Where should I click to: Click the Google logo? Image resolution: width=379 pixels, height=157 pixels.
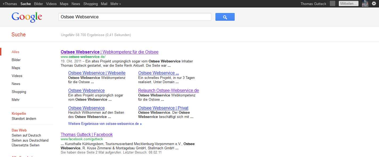click(27, 17)
